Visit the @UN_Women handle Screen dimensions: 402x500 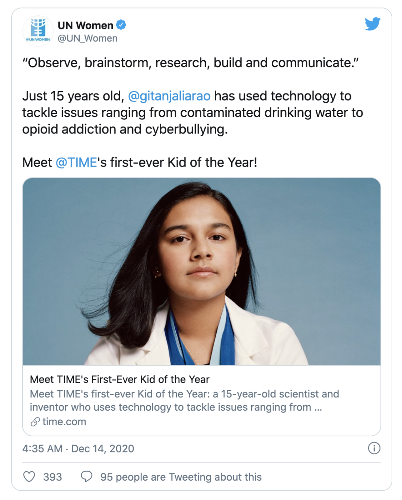pos(87,38)
